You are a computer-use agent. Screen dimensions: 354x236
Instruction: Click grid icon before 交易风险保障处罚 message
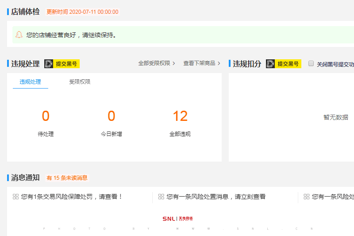15,197
